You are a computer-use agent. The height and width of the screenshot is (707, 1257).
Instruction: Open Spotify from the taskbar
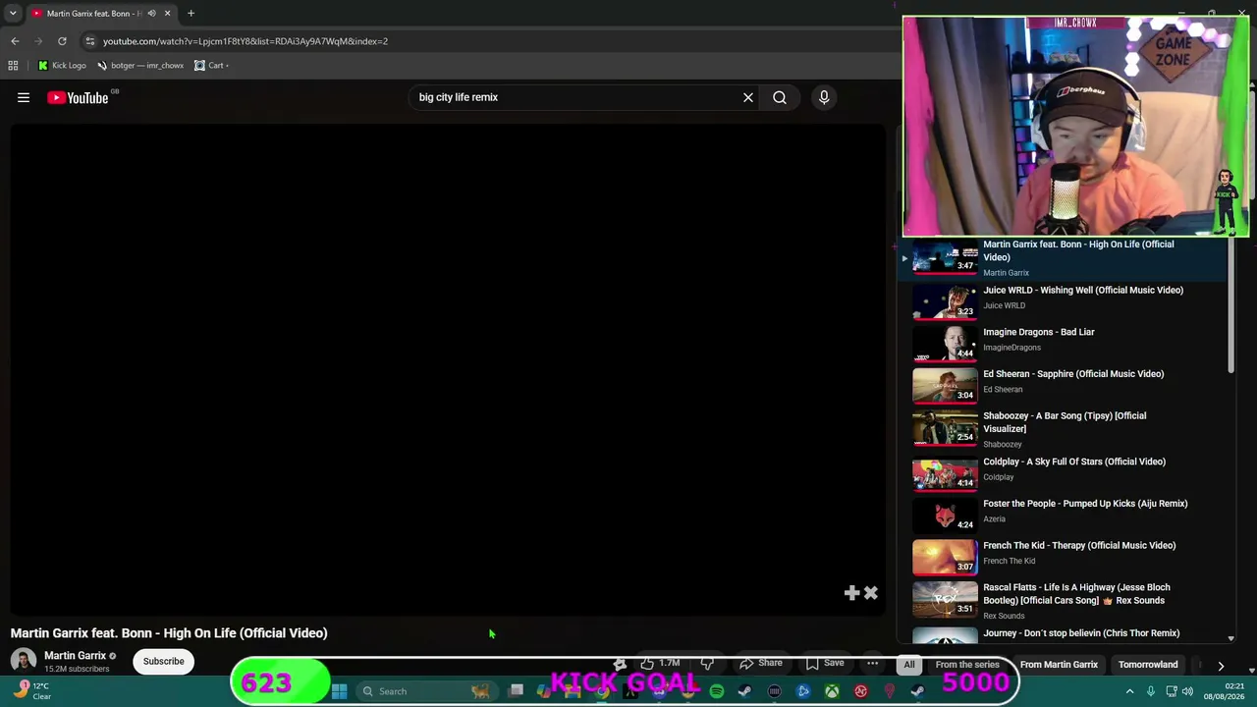coord(717,691)
